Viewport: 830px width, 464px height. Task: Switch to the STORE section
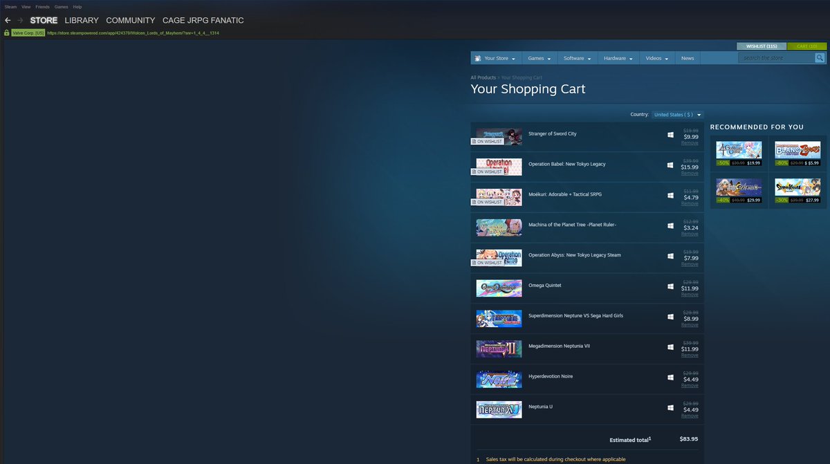[44, 20]
